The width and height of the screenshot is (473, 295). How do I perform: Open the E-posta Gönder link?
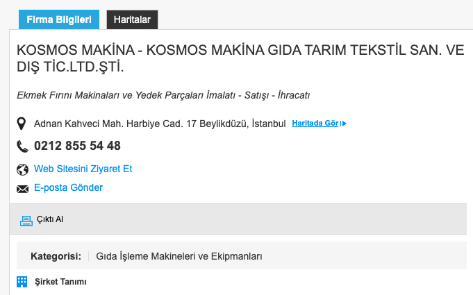tap(68, 188)
